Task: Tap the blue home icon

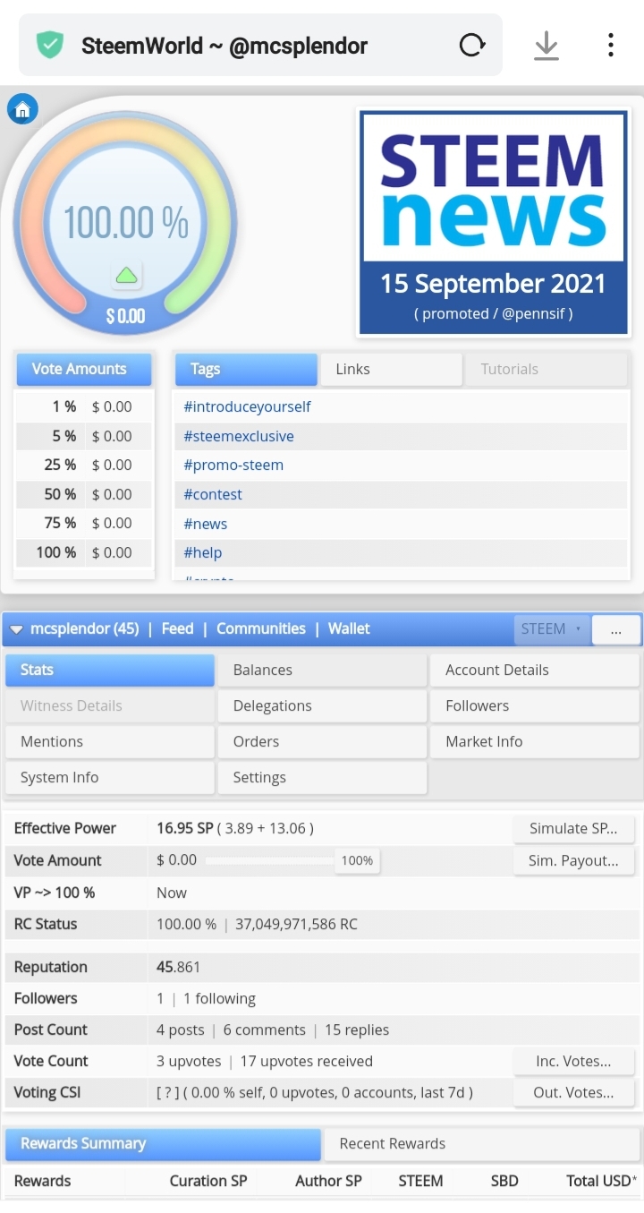Action: tap(22, 110)
